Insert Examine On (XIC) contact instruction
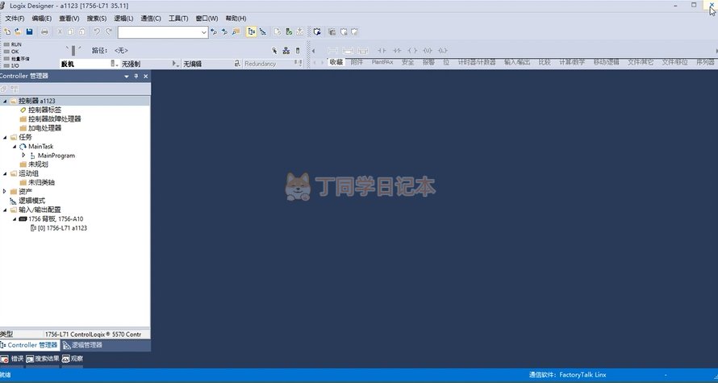This screenshot has height=383, width=718. pos(382,50)
